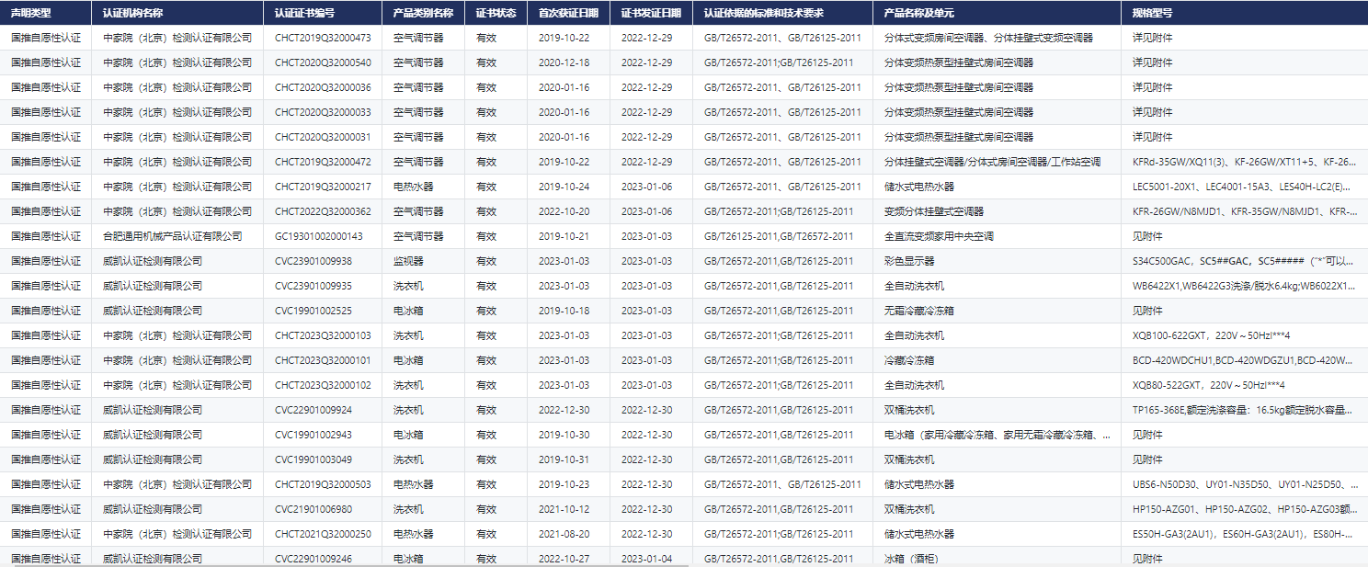Click model cell starting LEC5001-20X1

1242,187
